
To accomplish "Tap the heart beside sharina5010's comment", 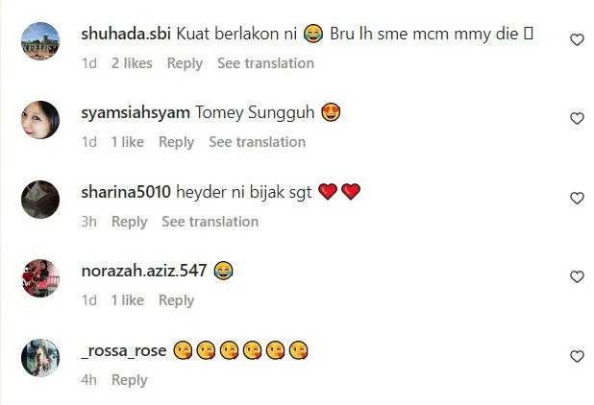I will click(577, 198).
